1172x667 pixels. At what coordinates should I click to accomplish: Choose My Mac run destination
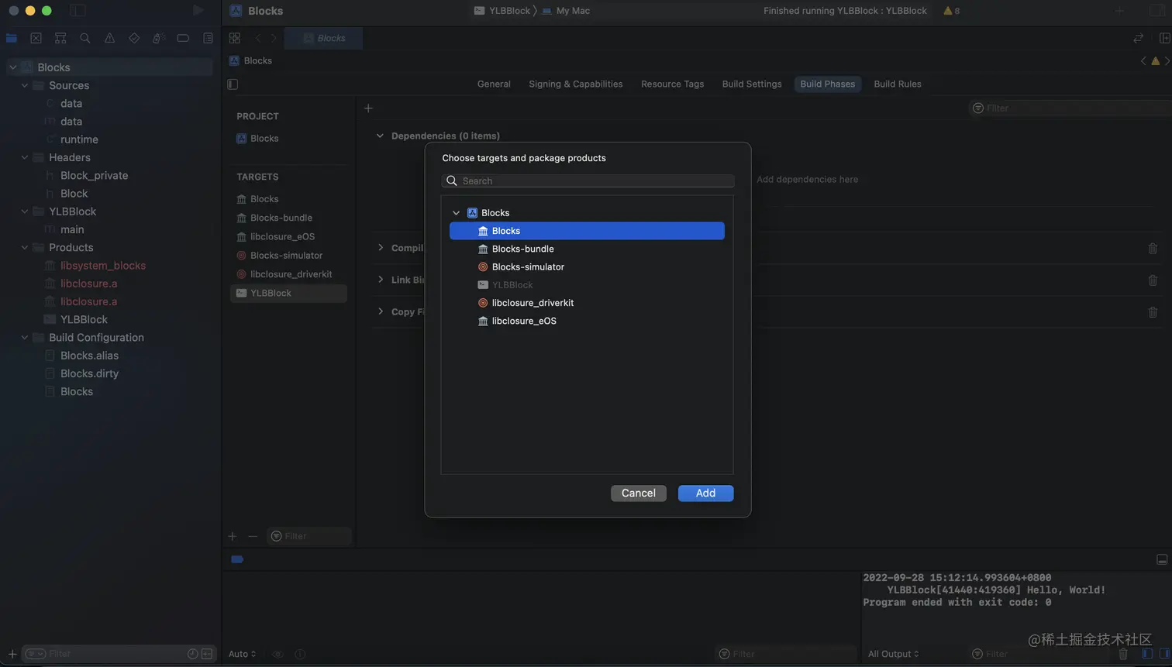(x=567, y=11)
